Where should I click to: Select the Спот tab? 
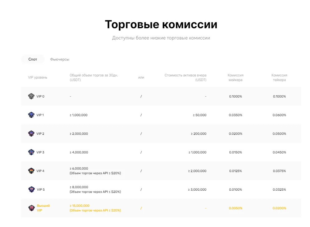[x=32, y=59]
